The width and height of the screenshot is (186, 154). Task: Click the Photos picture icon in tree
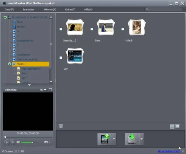[x=14, y=64]
